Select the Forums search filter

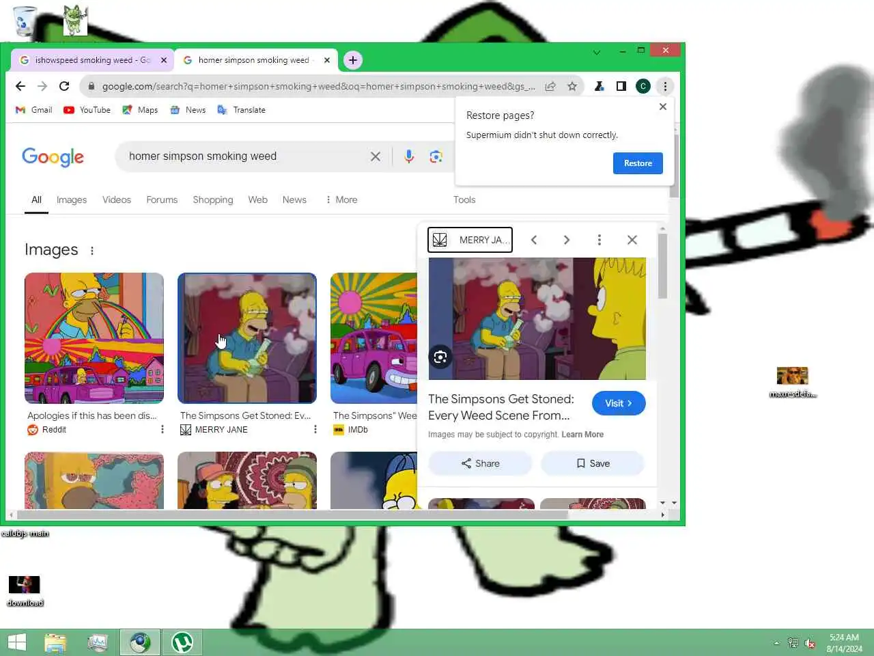162,200
